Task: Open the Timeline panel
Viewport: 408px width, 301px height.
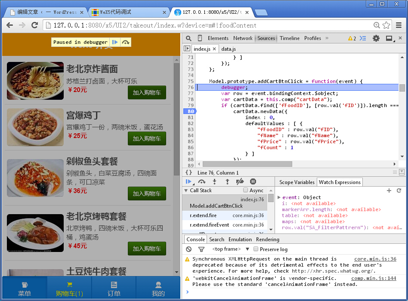Action: [x=290, y=38]
